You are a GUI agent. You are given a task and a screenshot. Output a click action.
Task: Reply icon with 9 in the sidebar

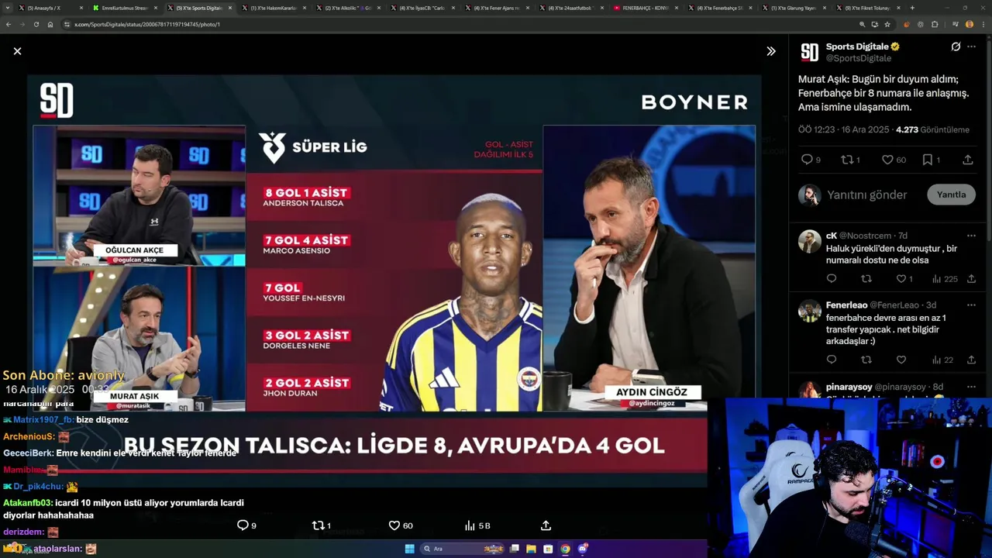click(x=811, y=160)
